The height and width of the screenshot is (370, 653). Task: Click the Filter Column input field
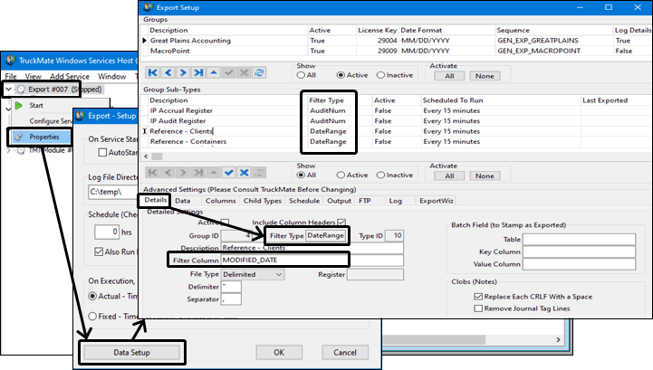click(312, 261)
